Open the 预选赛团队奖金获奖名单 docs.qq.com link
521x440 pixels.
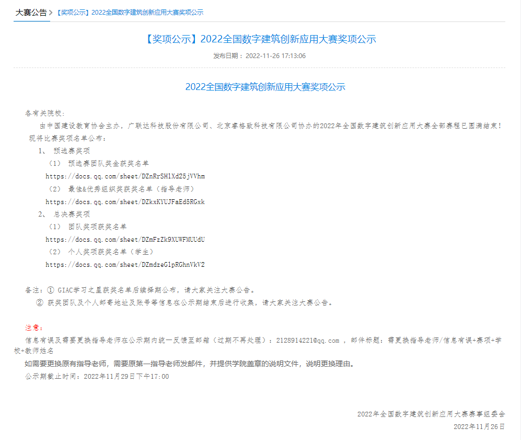pyautogui.click(x=125, y=176)
